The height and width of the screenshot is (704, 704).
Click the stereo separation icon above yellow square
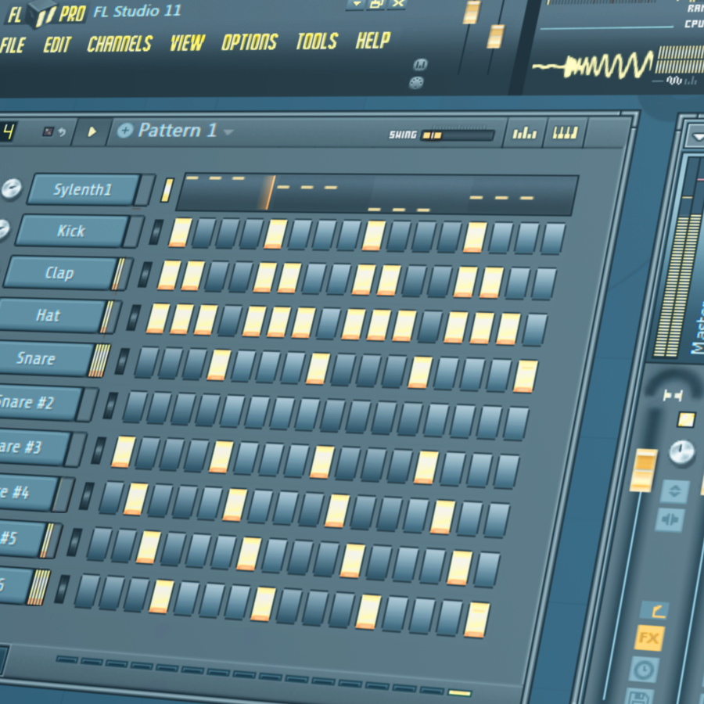(673, 396)
